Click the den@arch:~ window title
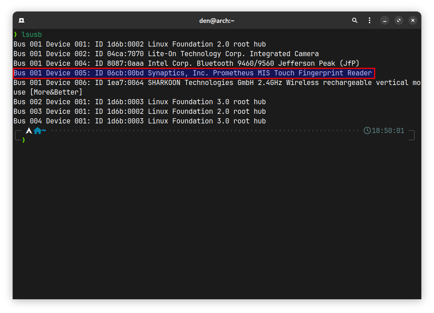The width and height of the screenshot is (434, 313). (x=217, y=21)
